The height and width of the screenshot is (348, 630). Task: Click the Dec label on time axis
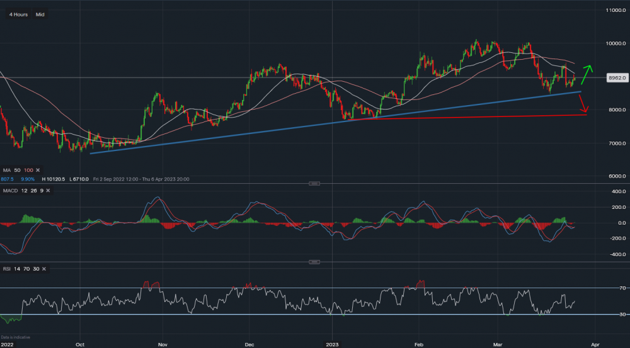(249, 344)
